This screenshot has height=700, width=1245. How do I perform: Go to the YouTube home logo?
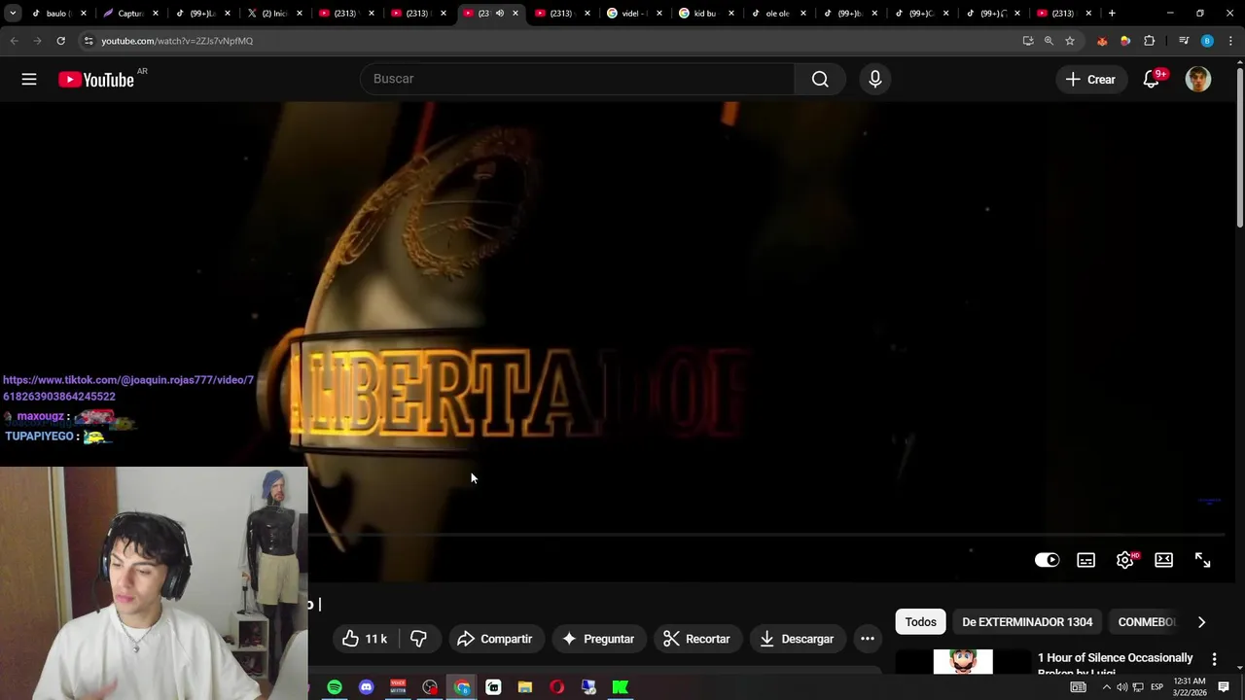(x=95, y=80)
